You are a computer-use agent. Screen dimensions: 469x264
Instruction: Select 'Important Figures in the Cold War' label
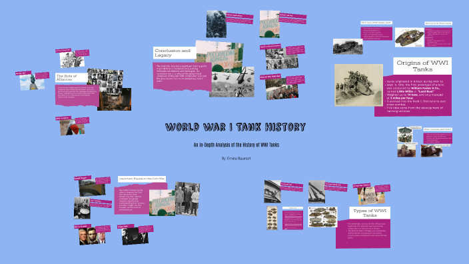142,179
